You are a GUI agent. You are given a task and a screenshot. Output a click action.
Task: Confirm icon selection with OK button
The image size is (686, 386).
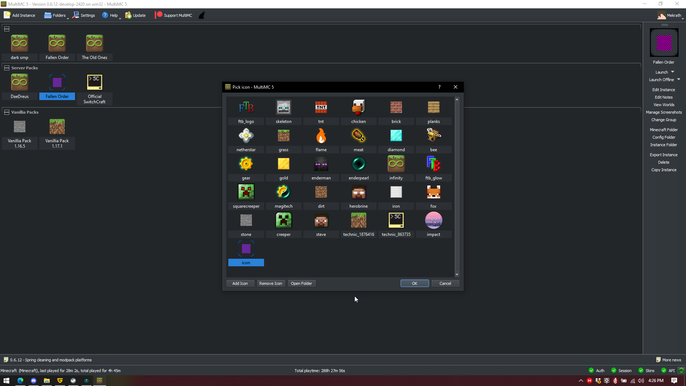pos(414,283)
